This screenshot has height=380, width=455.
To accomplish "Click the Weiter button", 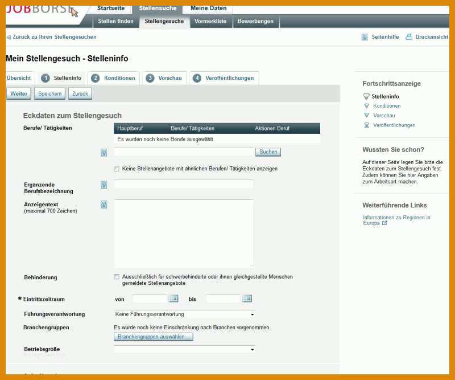I will point(19,93).
